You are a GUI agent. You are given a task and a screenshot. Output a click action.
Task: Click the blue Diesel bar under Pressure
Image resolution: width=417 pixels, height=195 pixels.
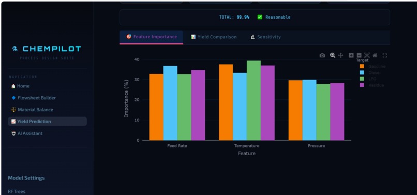click(309, 110)
